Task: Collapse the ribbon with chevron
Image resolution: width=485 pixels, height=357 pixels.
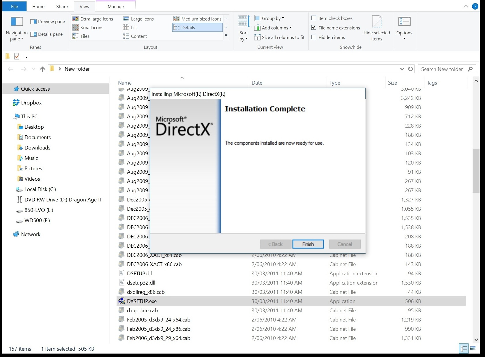Action: (466, 6)
